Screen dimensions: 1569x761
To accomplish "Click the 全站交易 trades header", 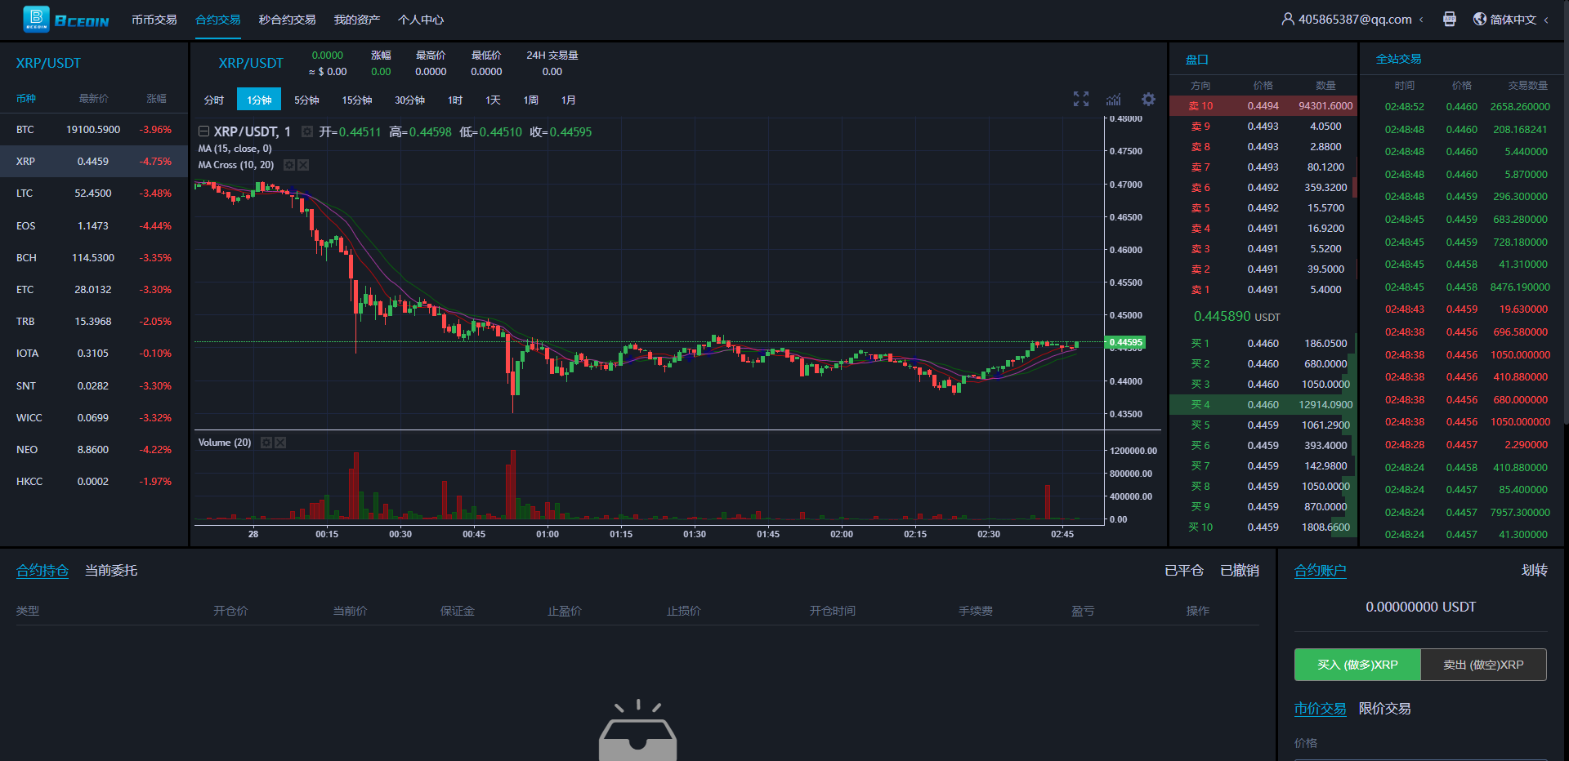I will pos(1399,59).
